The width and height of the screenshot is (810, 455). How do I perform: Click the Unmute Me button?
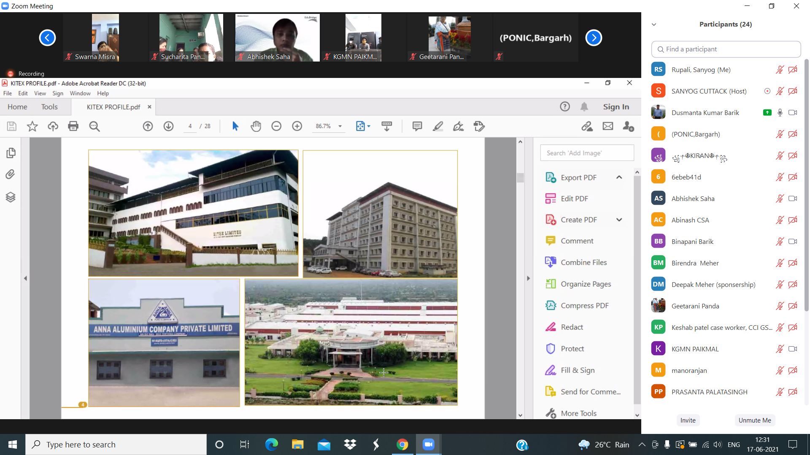click(754, 420)
